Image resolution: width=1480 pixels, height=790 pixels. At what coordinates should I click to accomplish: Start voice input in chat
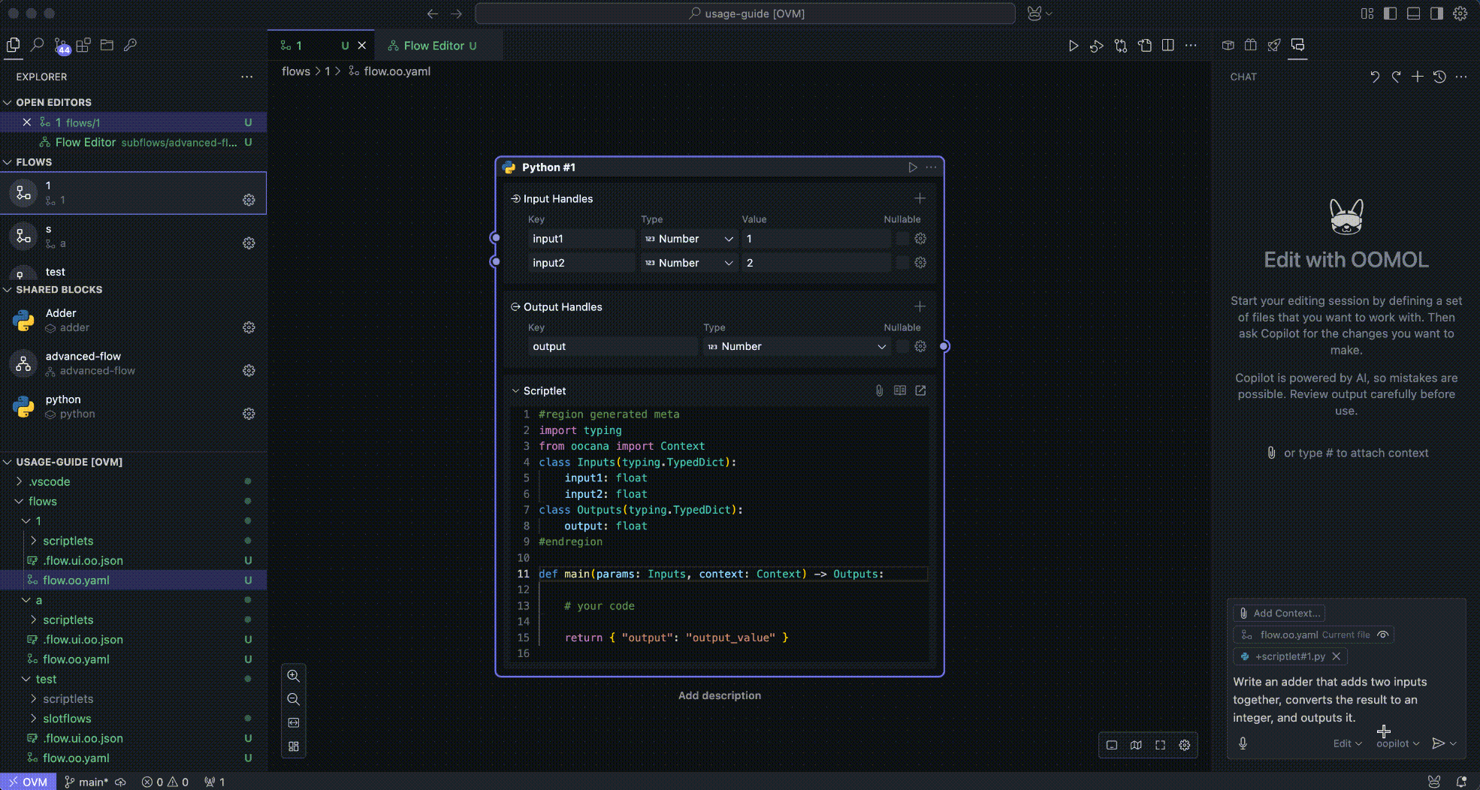point(1243,743)
